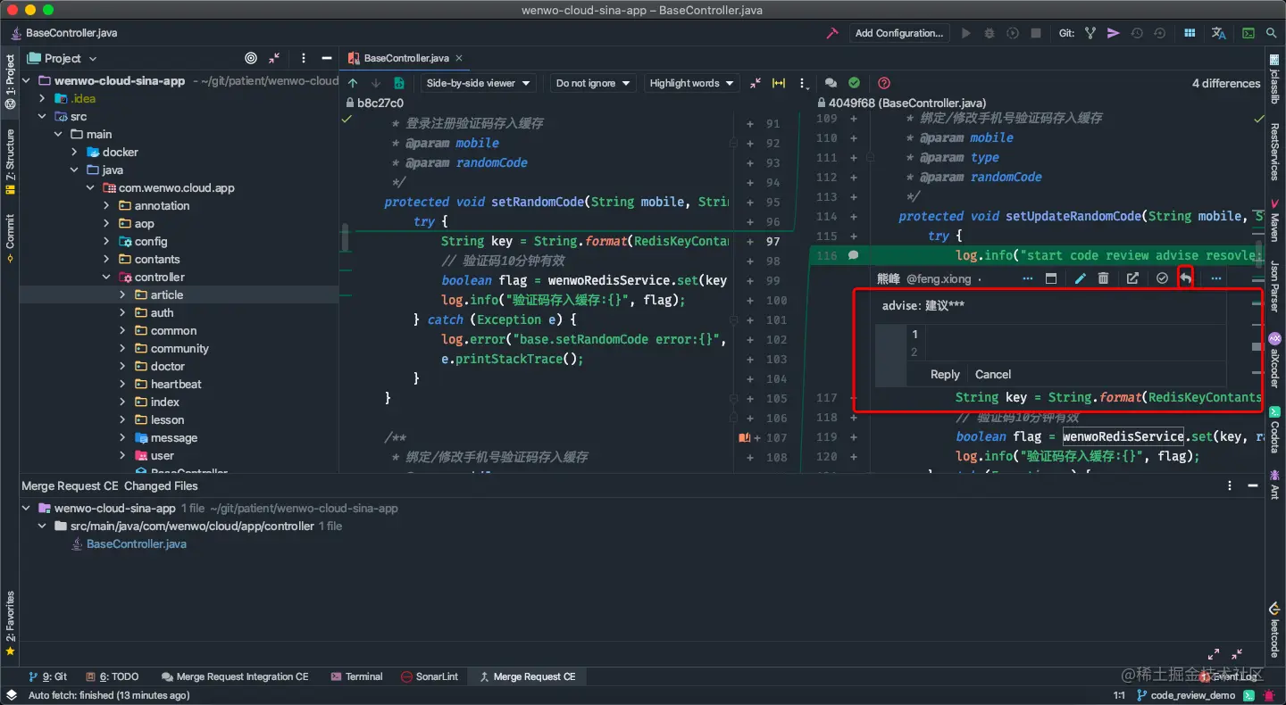Viewport: 1286px width, 705px height.
Task: Toggle Select Opened File in the Project panel
Action: (x=250, y=57)
